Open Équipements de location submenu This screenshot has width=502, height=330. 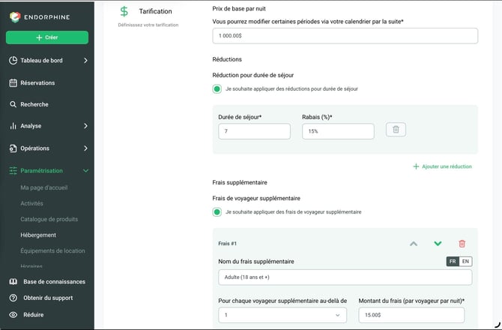[x=53, y=250]
